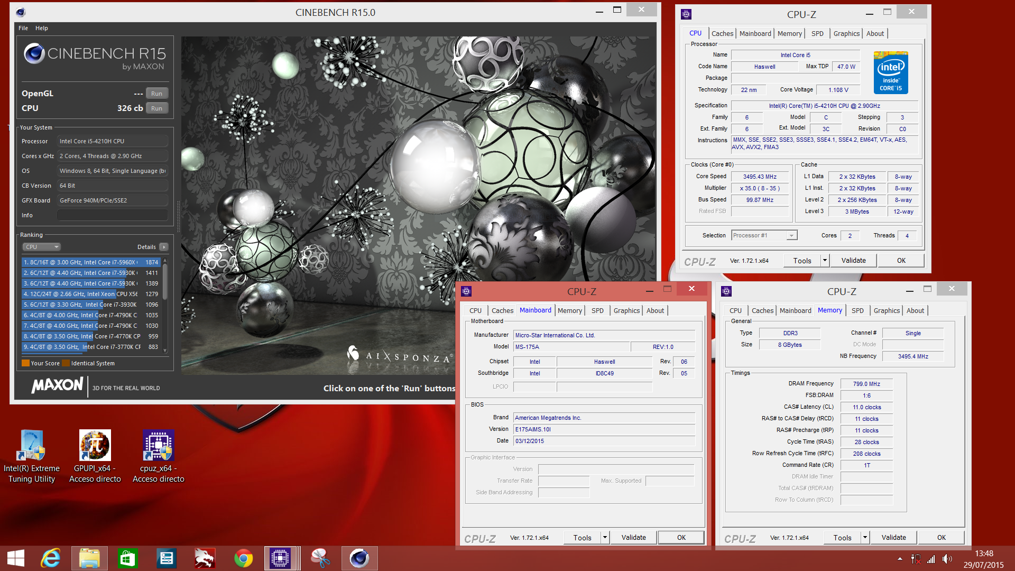Run the OpenGL benchmark

pos(156,94)
